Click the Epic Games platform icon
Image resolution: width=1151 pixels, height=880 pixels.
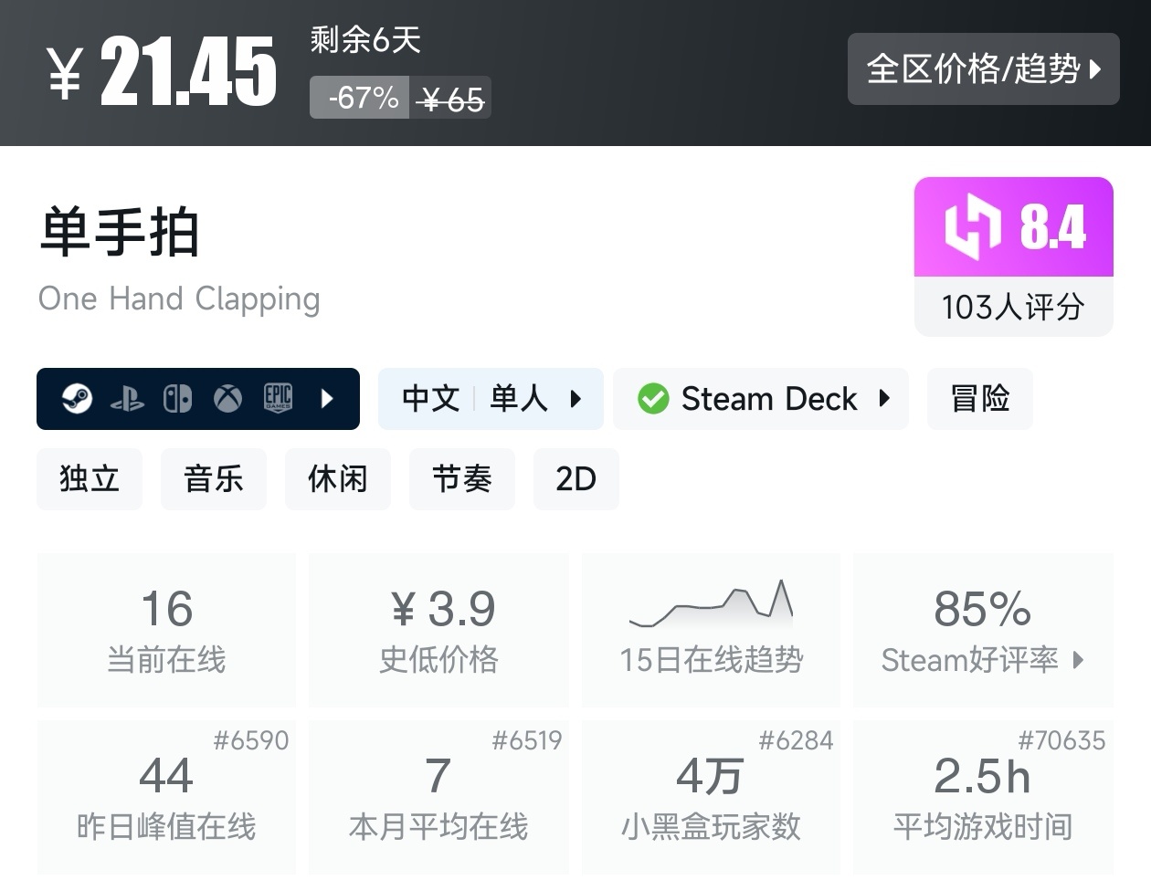tap(278, 399)
